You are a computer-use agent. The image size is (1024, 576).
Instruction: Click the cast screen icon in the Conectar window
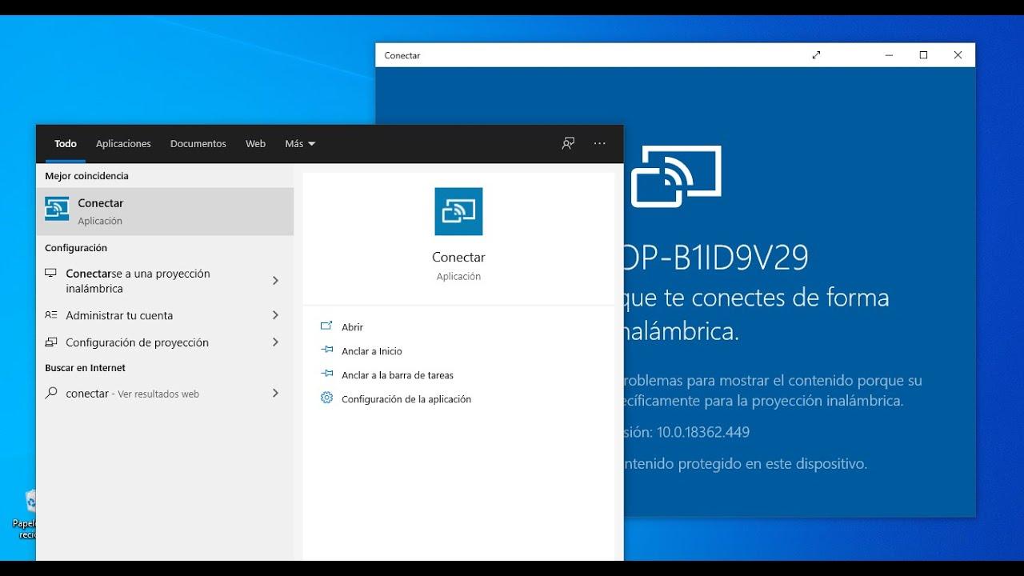[x=677, y=174]
